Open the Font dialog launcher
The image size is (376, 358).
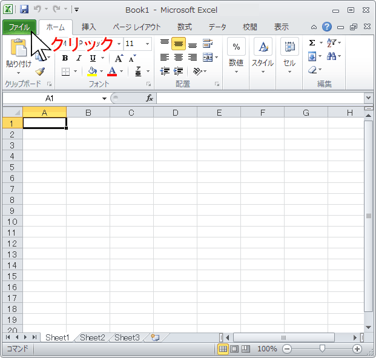pos(149,84)
